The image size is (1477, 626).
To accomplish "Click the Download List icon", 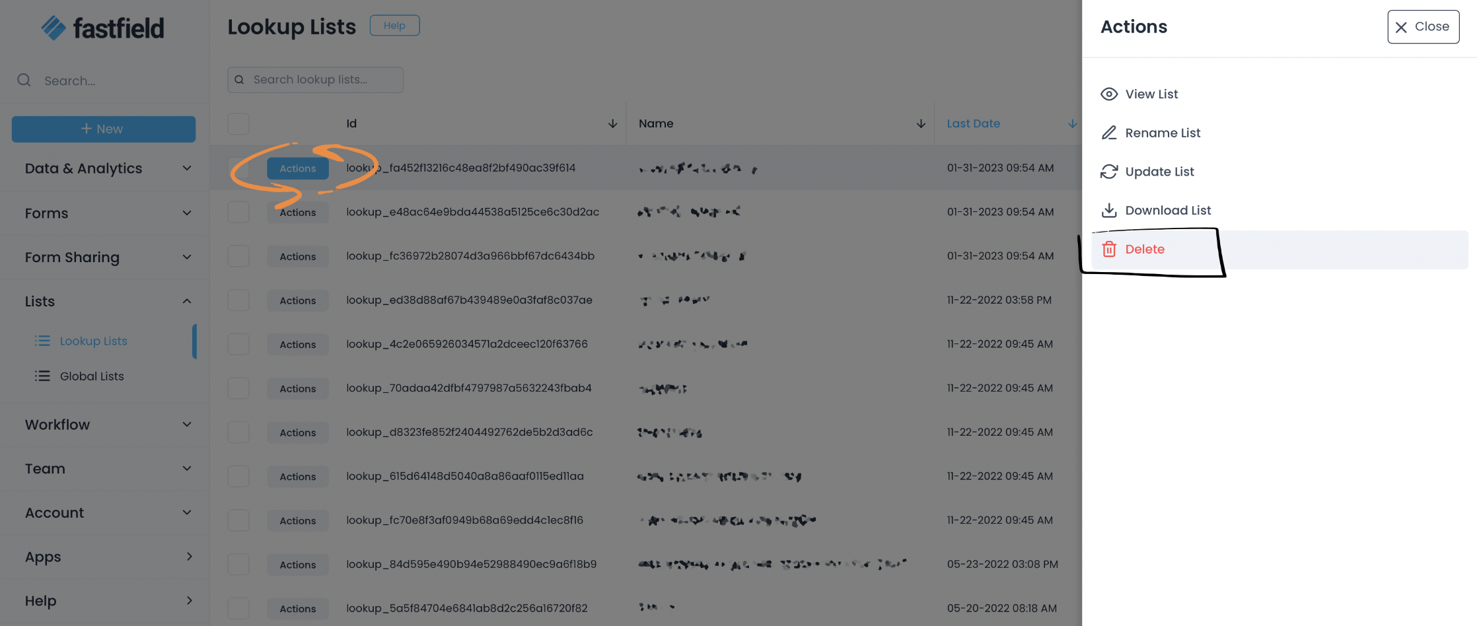I will coord(1110,210).
